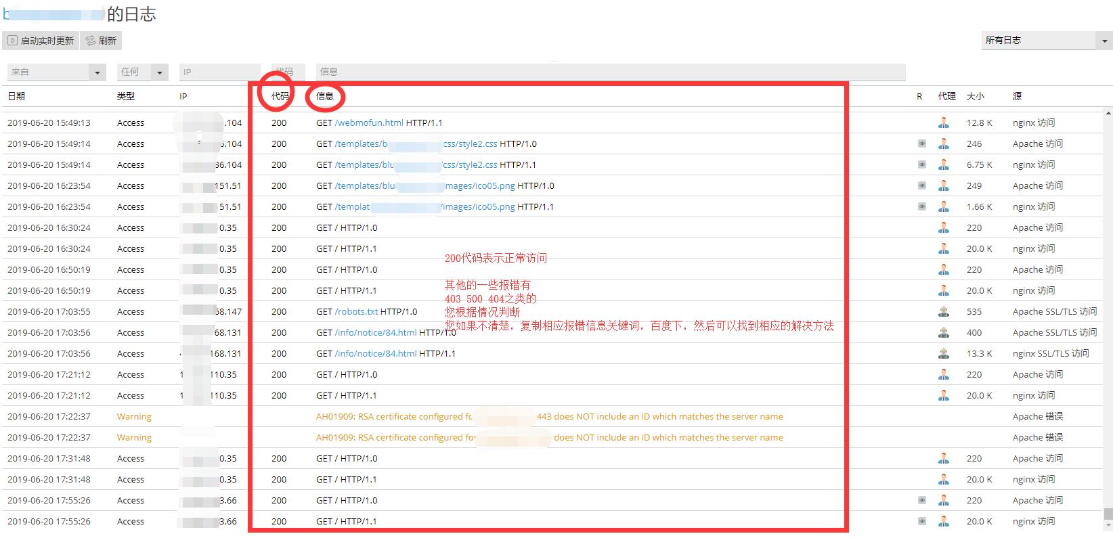Click the bot agent icon in 17:03:55 row
Screen dimensions: 1113x538
[944, 311]
